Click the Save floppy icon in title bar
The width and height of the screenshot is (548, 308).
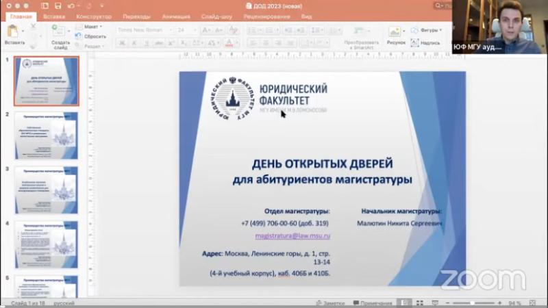point(58,6)
